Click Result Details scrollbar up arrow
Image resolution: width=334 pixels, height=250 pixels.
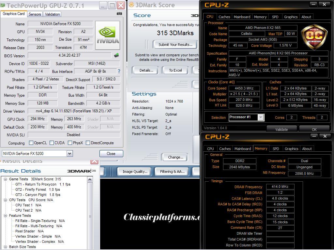pyautogui.click(x=90, y=180)
